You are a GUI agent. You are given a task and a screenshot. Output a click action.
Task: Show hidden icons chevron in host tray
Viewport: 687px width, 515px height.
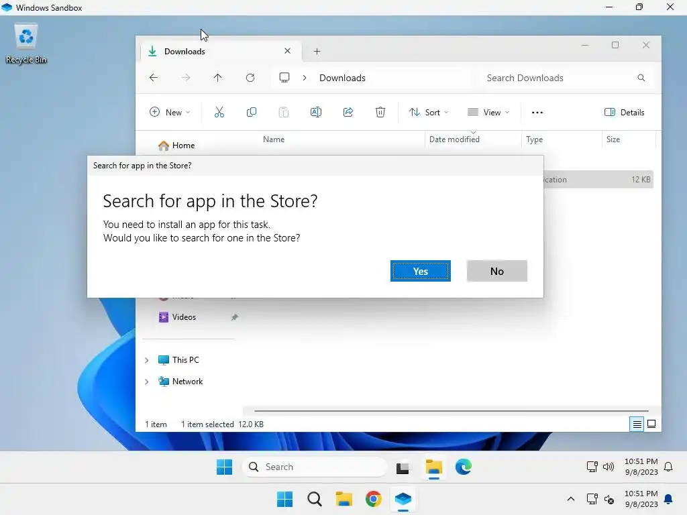point(570,499)
